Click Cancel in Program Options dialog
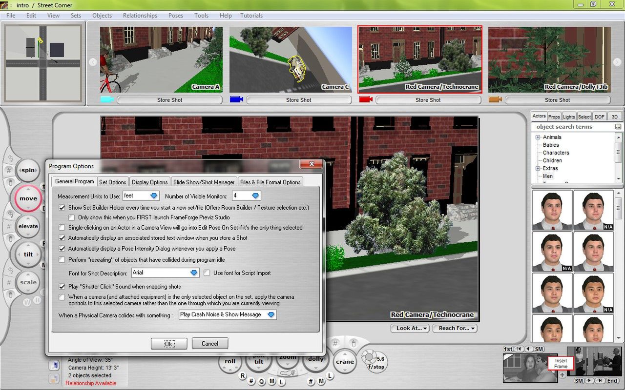Viewport: 625px width, 390px height. pos(210,344)
